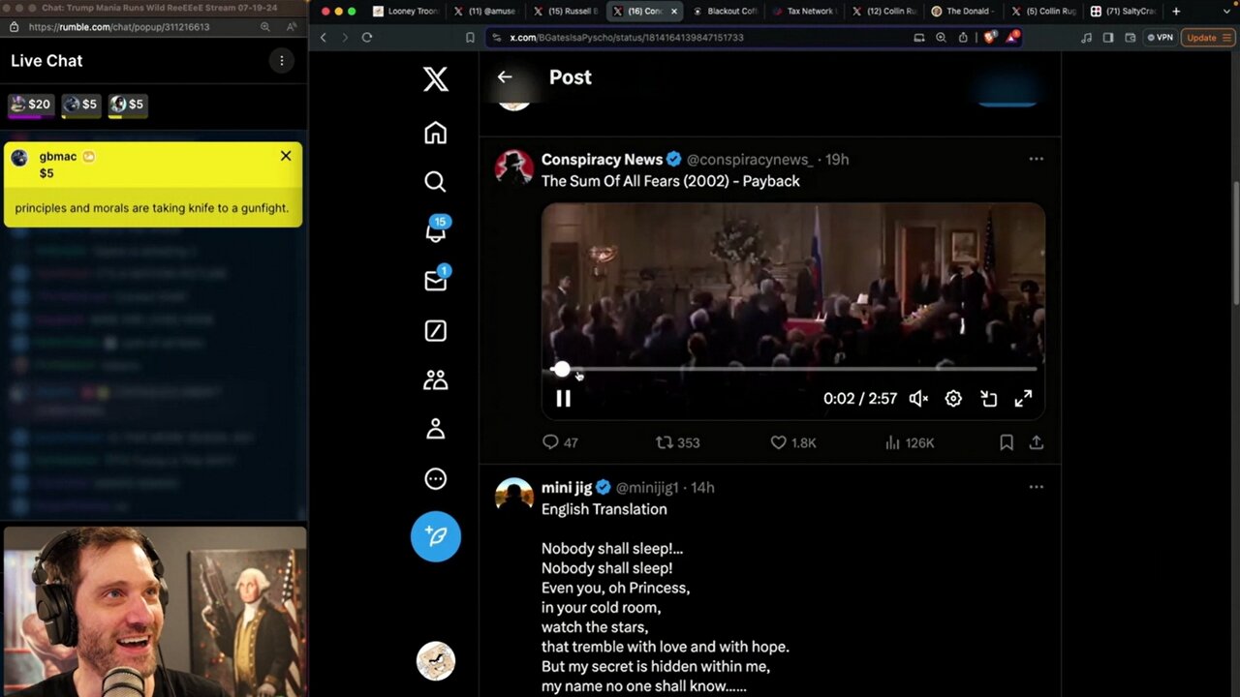Open tab search chevron at window edge
This screenshot has width=1240, height=697.
[x=1227, y=12]
